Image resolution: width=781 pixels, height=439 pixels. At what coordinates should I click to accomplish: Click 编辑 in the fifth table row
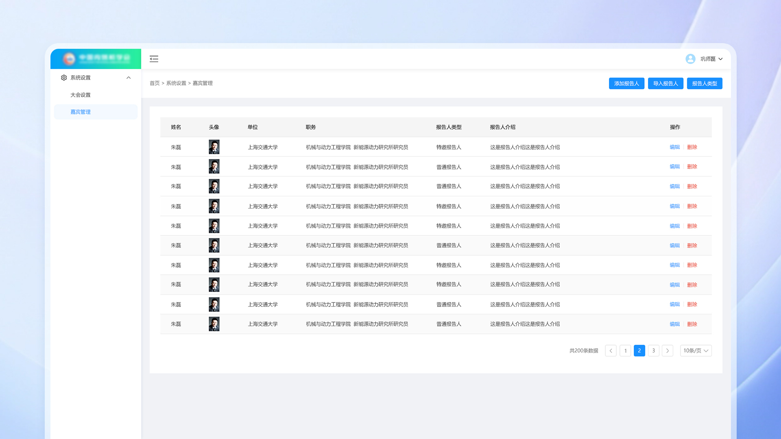point(675,226)
